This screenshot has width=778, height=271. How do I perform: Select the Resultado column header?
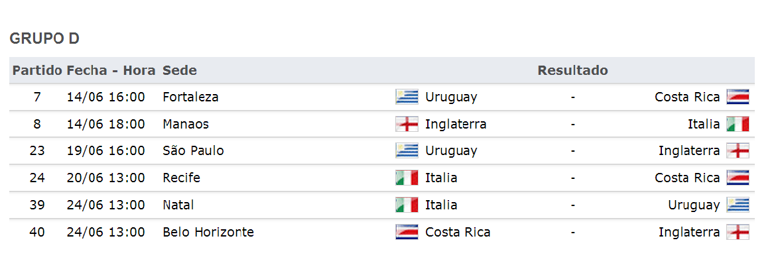point(572,70)
